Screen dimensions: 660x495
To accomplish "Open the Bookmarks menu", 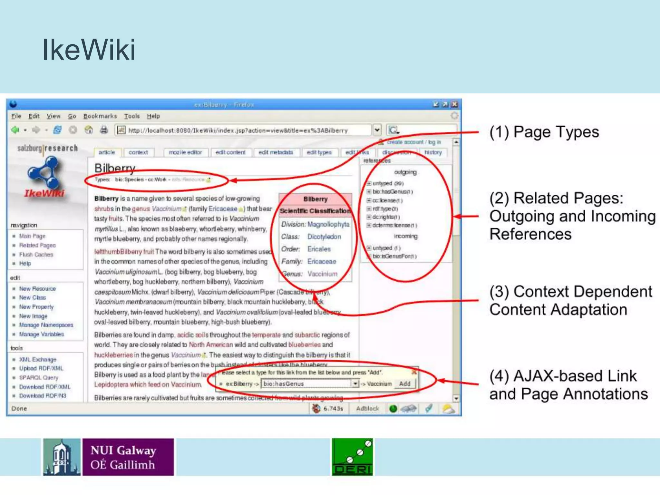I will coord(100,116).
